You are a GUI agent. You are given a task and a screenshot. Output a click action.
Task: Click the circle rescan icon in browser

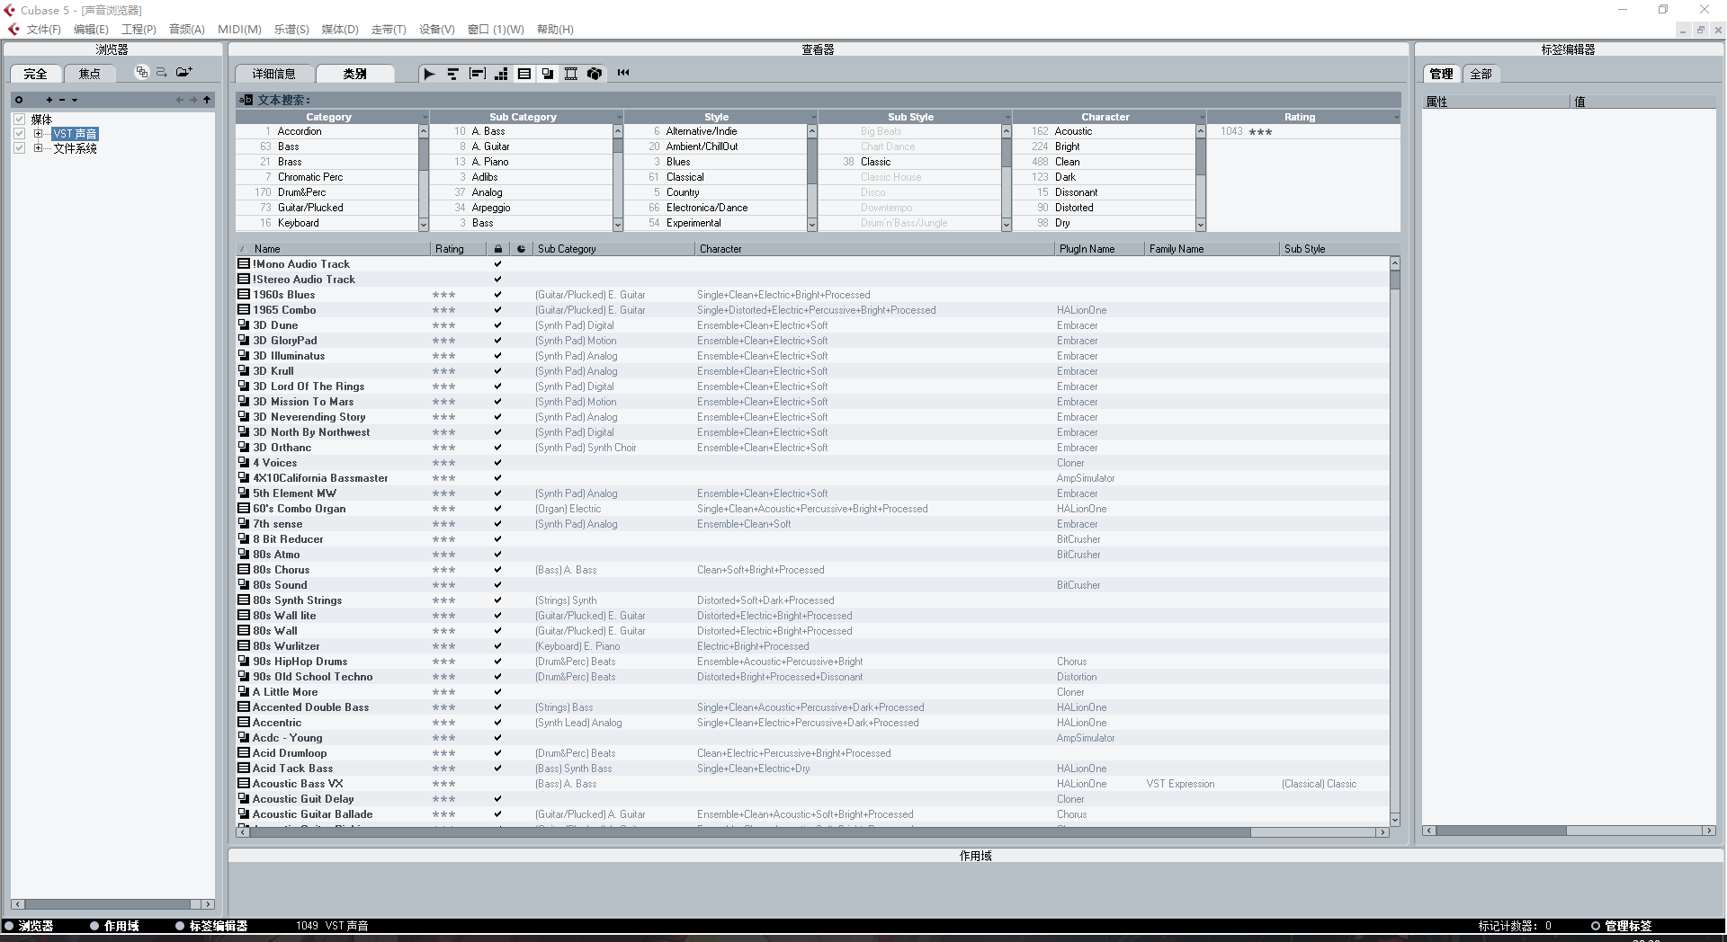(x=19, y=100)
